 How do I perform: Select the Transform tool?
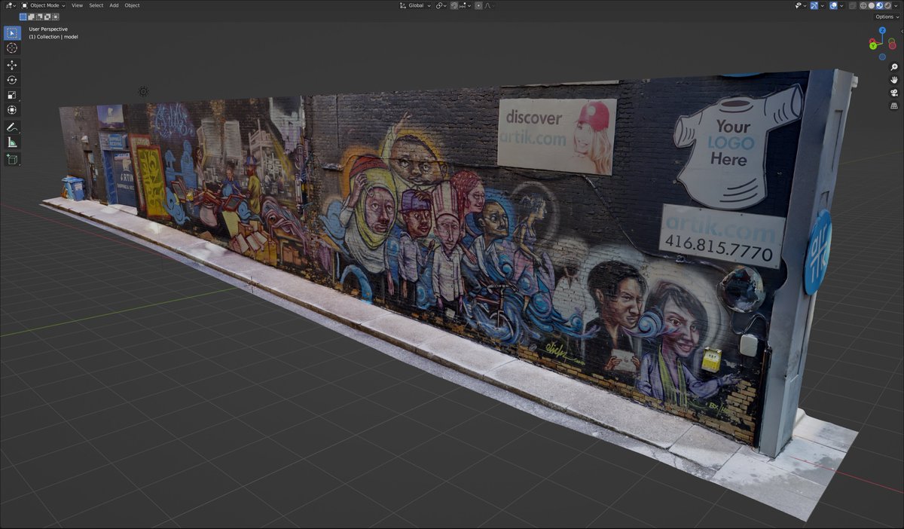point(12,110)
